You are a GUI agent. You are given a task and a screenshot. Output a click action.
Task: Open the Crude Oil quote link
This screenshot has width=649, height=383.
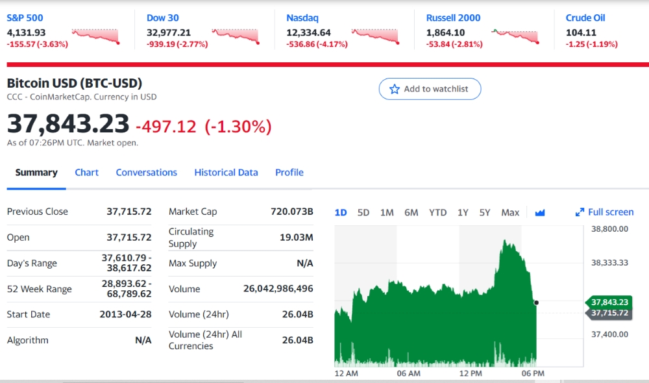[585, 18]
